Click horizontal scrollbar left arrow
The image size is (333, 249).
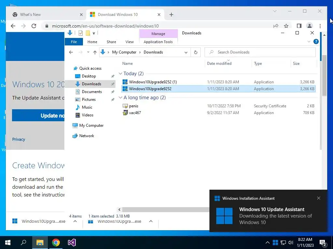pos(119,209)
